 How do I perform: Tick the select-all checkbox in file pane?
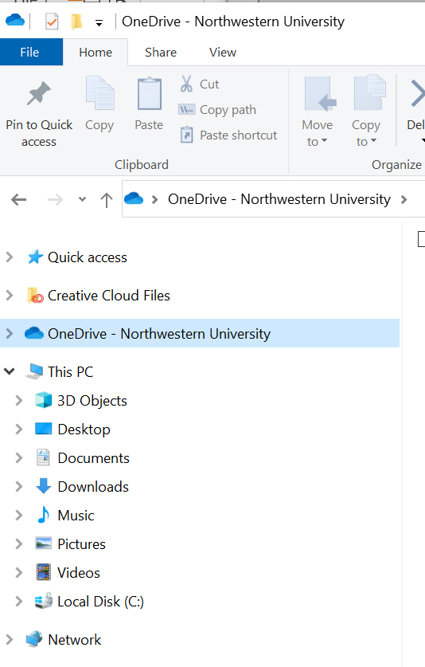click(421, 238)
